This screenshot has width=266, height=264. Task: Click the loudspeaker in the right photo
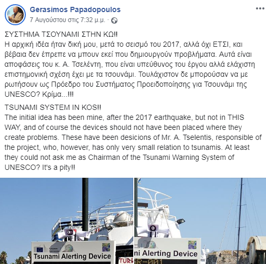click(x=153, y=228)
